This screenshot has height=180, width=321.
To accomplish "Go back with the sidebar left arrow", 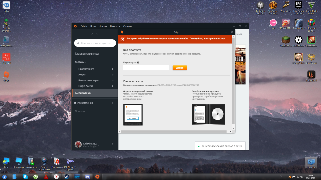I will [x=92, y=34].
